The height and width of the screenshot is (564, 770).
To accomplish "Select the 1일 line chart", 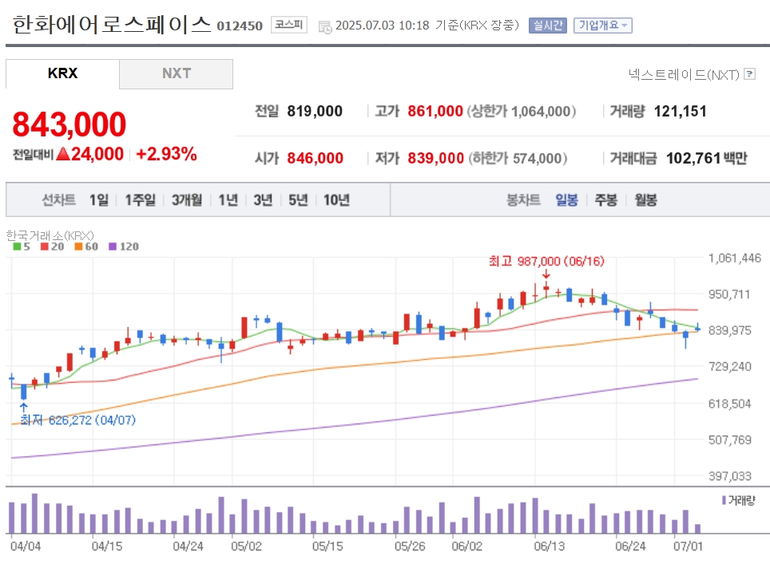I will coord(99,200).
